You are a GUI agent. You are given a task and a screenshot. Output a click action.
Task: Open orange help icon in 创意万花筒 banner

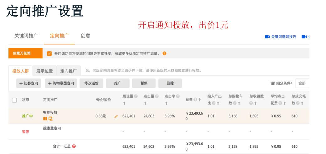coord(164,53)
